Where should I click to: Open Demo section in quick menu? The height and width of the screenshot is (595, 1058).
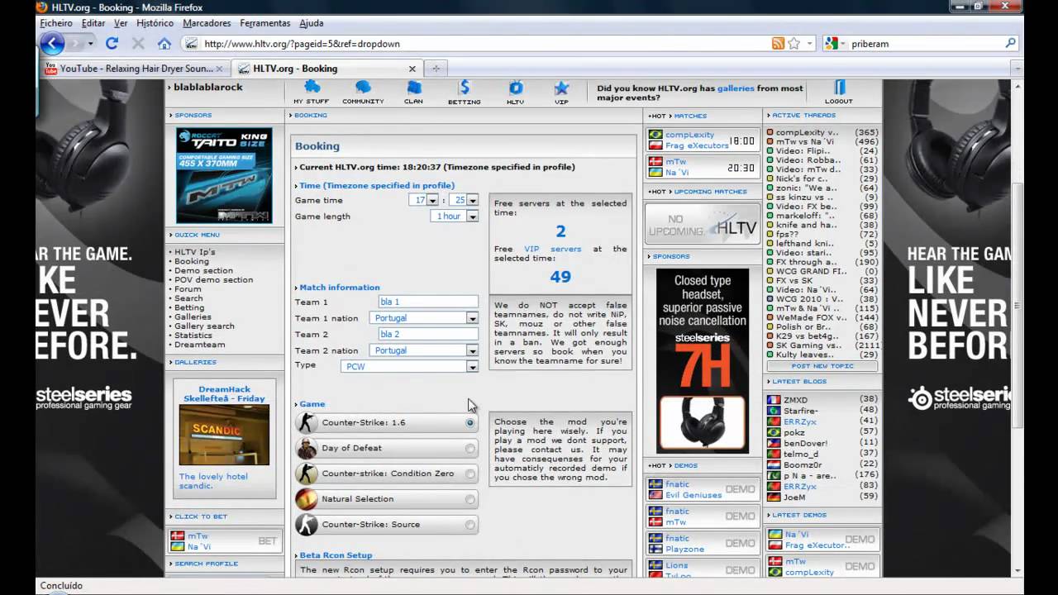click(203, 270)
